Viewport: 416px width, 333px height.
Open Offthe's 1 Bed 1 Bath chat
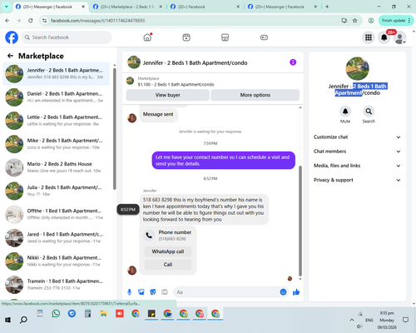pyautogui.click(x=56, y=214)
